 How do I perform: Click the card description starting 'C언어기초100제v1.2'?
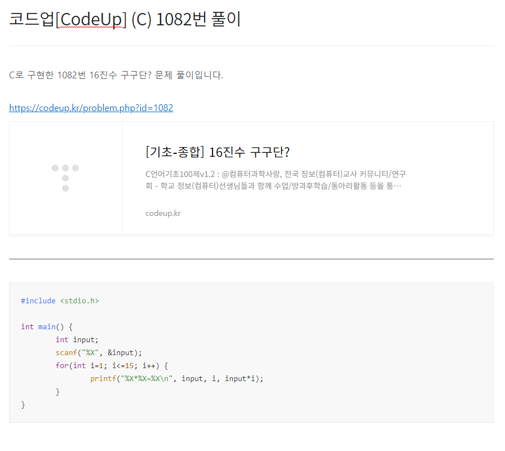point(276,180)
